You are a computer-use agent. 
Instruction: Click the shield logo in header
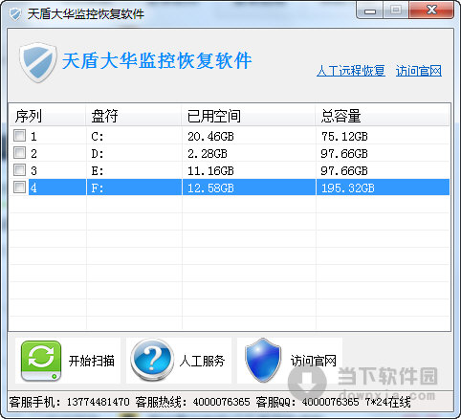pyautogui.click(x=38, y=62)
